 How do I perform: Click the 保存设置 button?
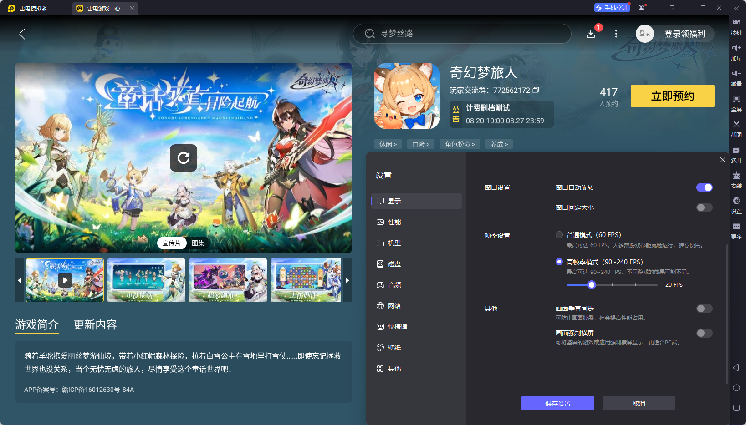(x=558, y=403)
